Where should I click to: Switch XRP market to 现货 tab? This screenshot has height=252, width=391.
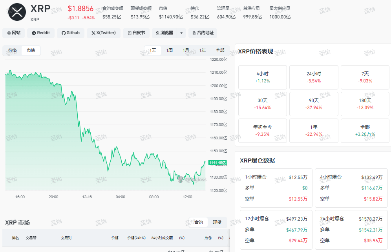tap(217, 222)
